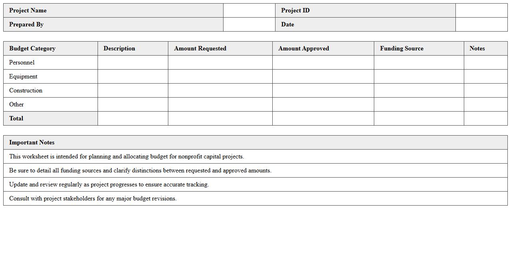The width and height of the screenshot is (511, 260).
Task: Select the Amount Approved cell for Equipment
Action: tap(323, 76)
